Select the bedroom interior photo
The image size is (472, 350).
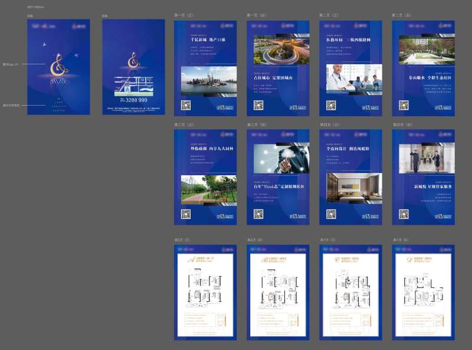click(x=350, y=185)
